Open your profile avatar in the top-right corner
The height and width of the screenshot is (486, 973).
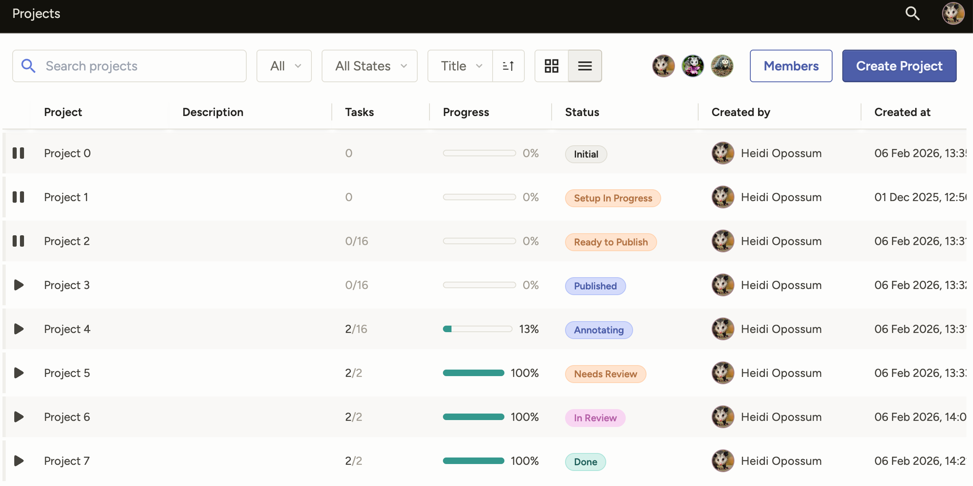pos(953,13)
